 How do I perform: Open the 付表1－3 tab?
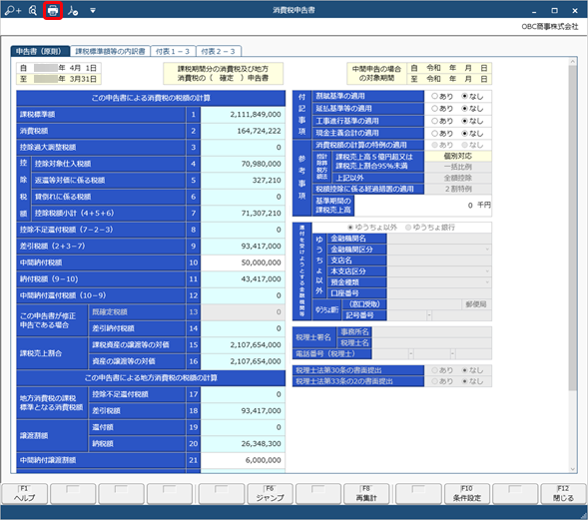(x=173, y=51)
